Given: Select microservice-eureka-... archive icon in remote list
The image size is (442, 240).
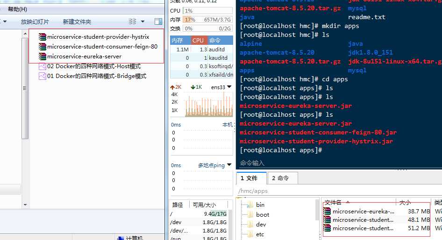Looking at the screenshot, I should click(327, 211).
